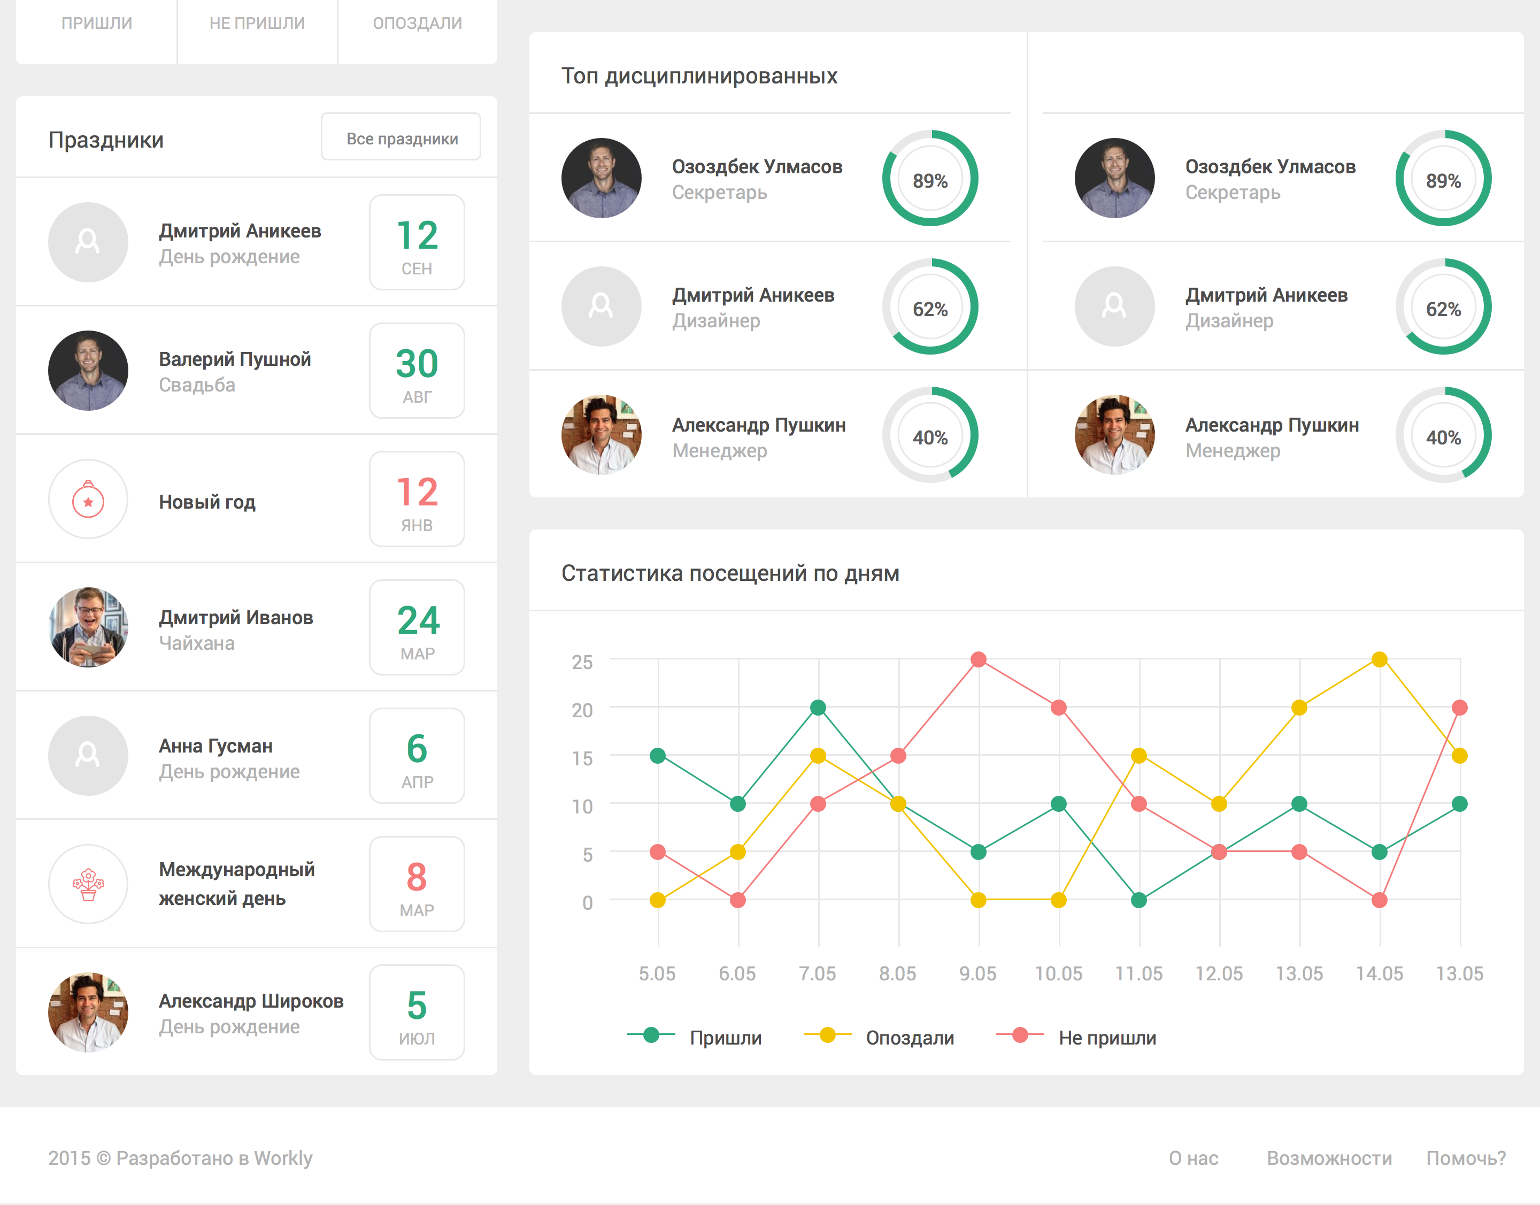Click the 12.05 x-axis label
This screenshot has height=1205, width=1540.
pyautogui.click(x=1219, y=973)
